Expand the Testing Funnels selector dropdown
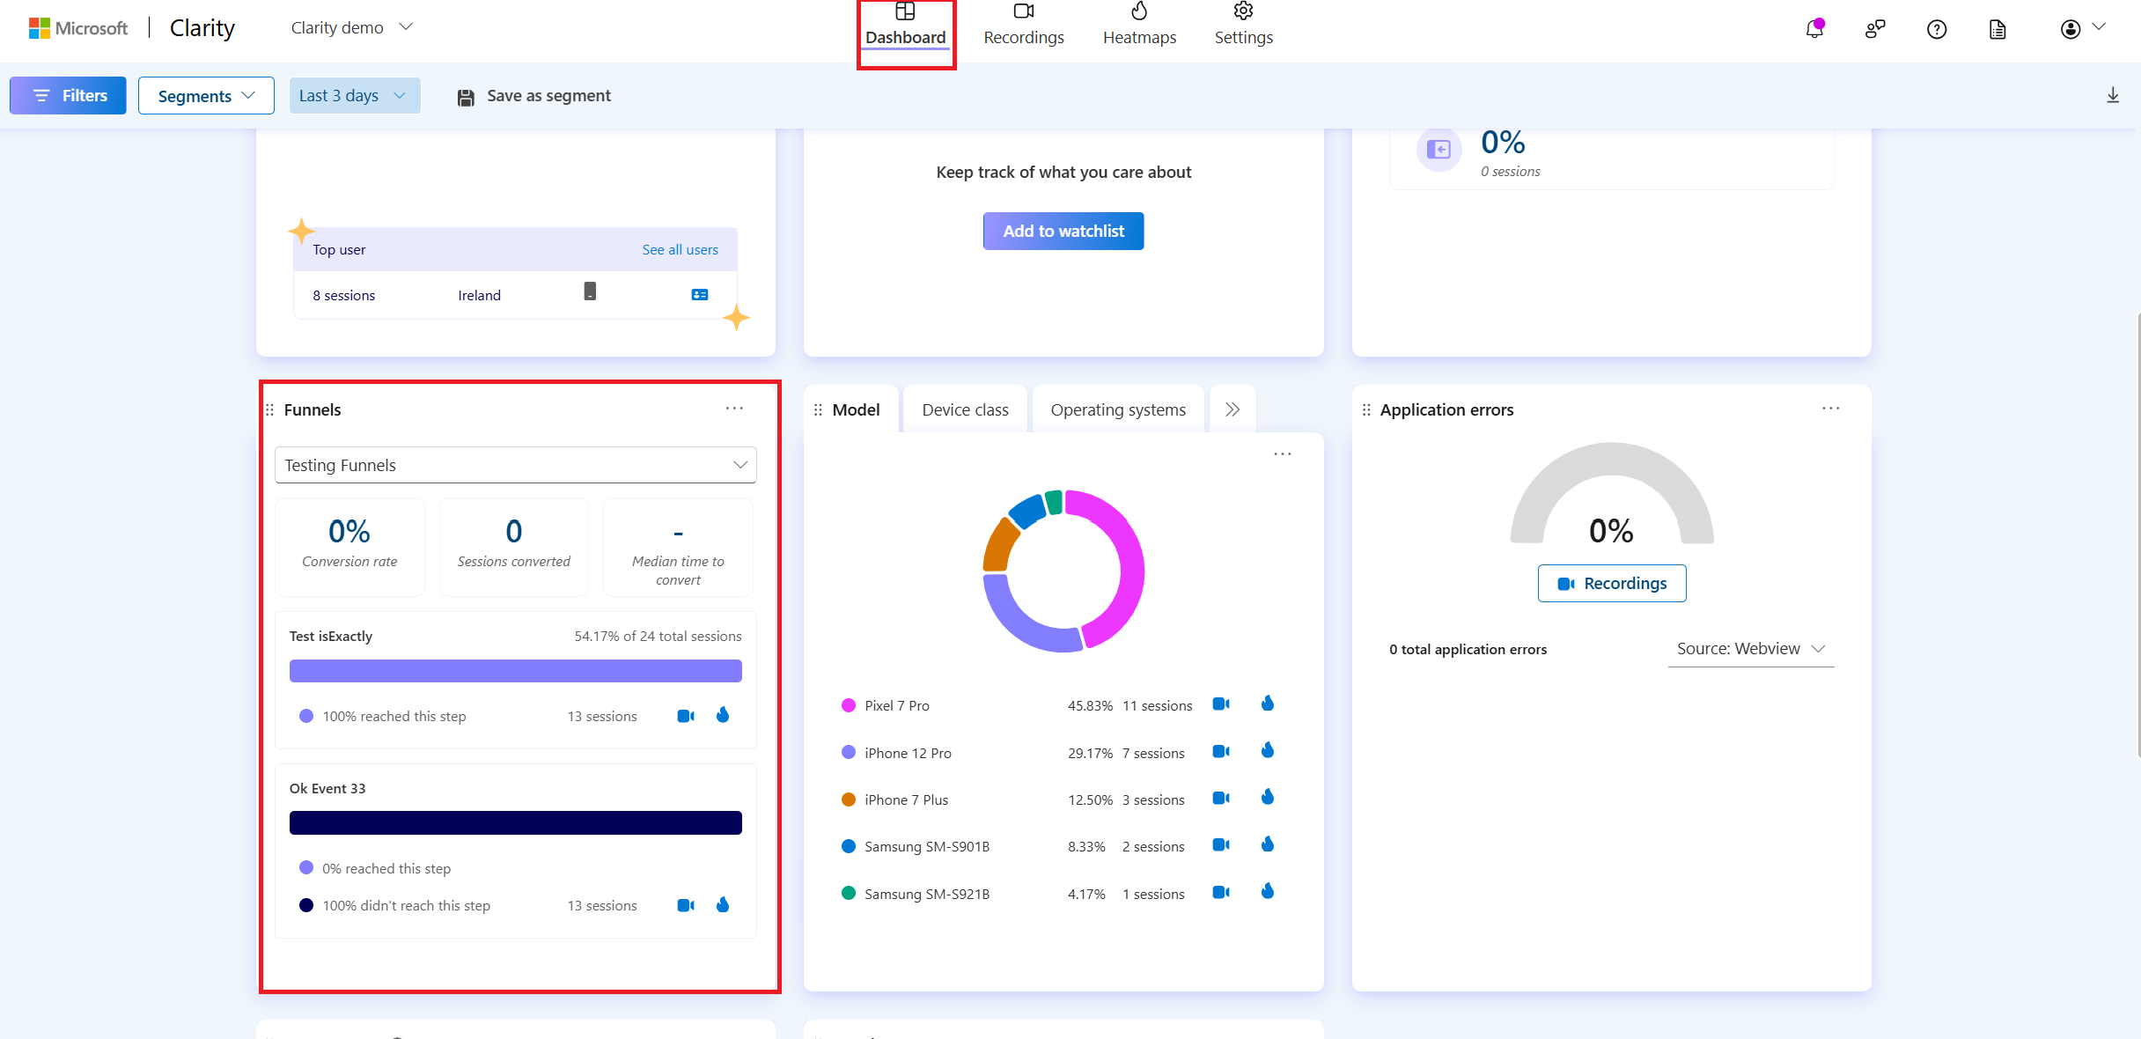Screen dimensions: 2141x1039 pos(516,466)
